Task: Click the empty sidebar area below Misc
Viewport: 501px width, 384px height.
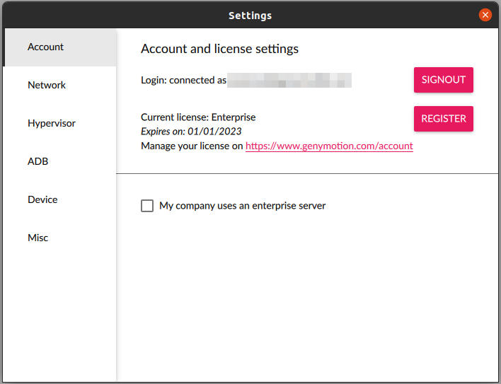Action: tap(59, 311)
